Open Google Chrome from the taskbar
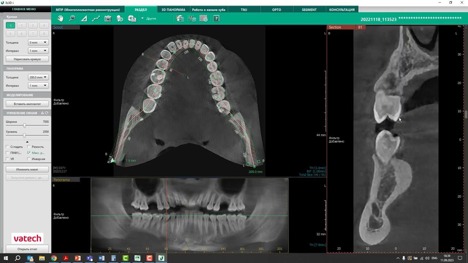 [x=54, y=258]
